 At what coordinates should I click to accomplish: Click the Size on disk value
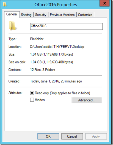52,62
